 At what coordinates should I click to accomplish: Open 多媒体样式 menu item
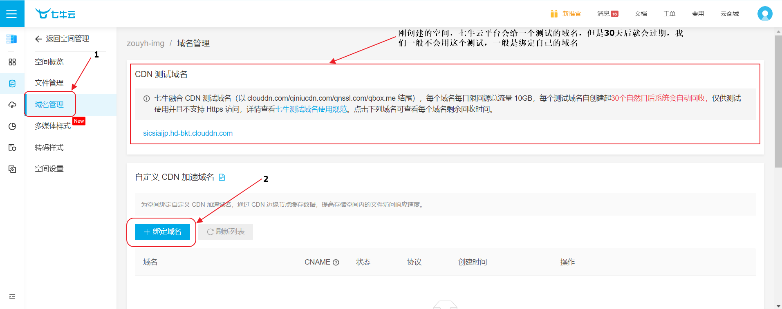(53, 126)
